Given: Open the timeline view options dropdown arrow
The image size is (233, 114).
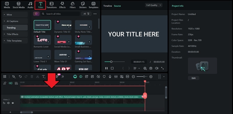Looking at the screenshot, I should 164,77.
